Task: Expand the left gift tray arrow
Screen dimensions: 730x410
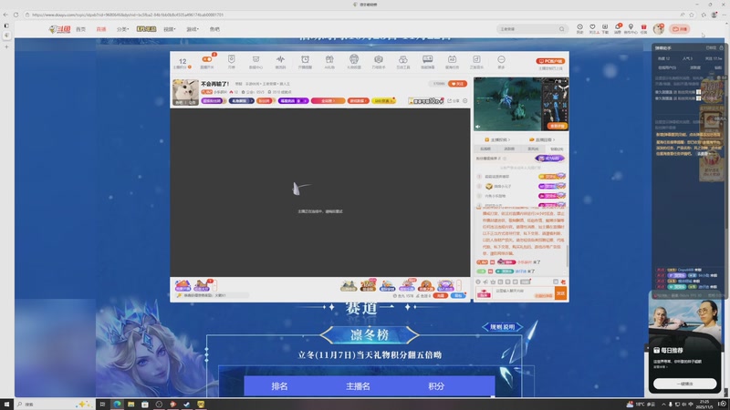Action: tap(214, 285)
